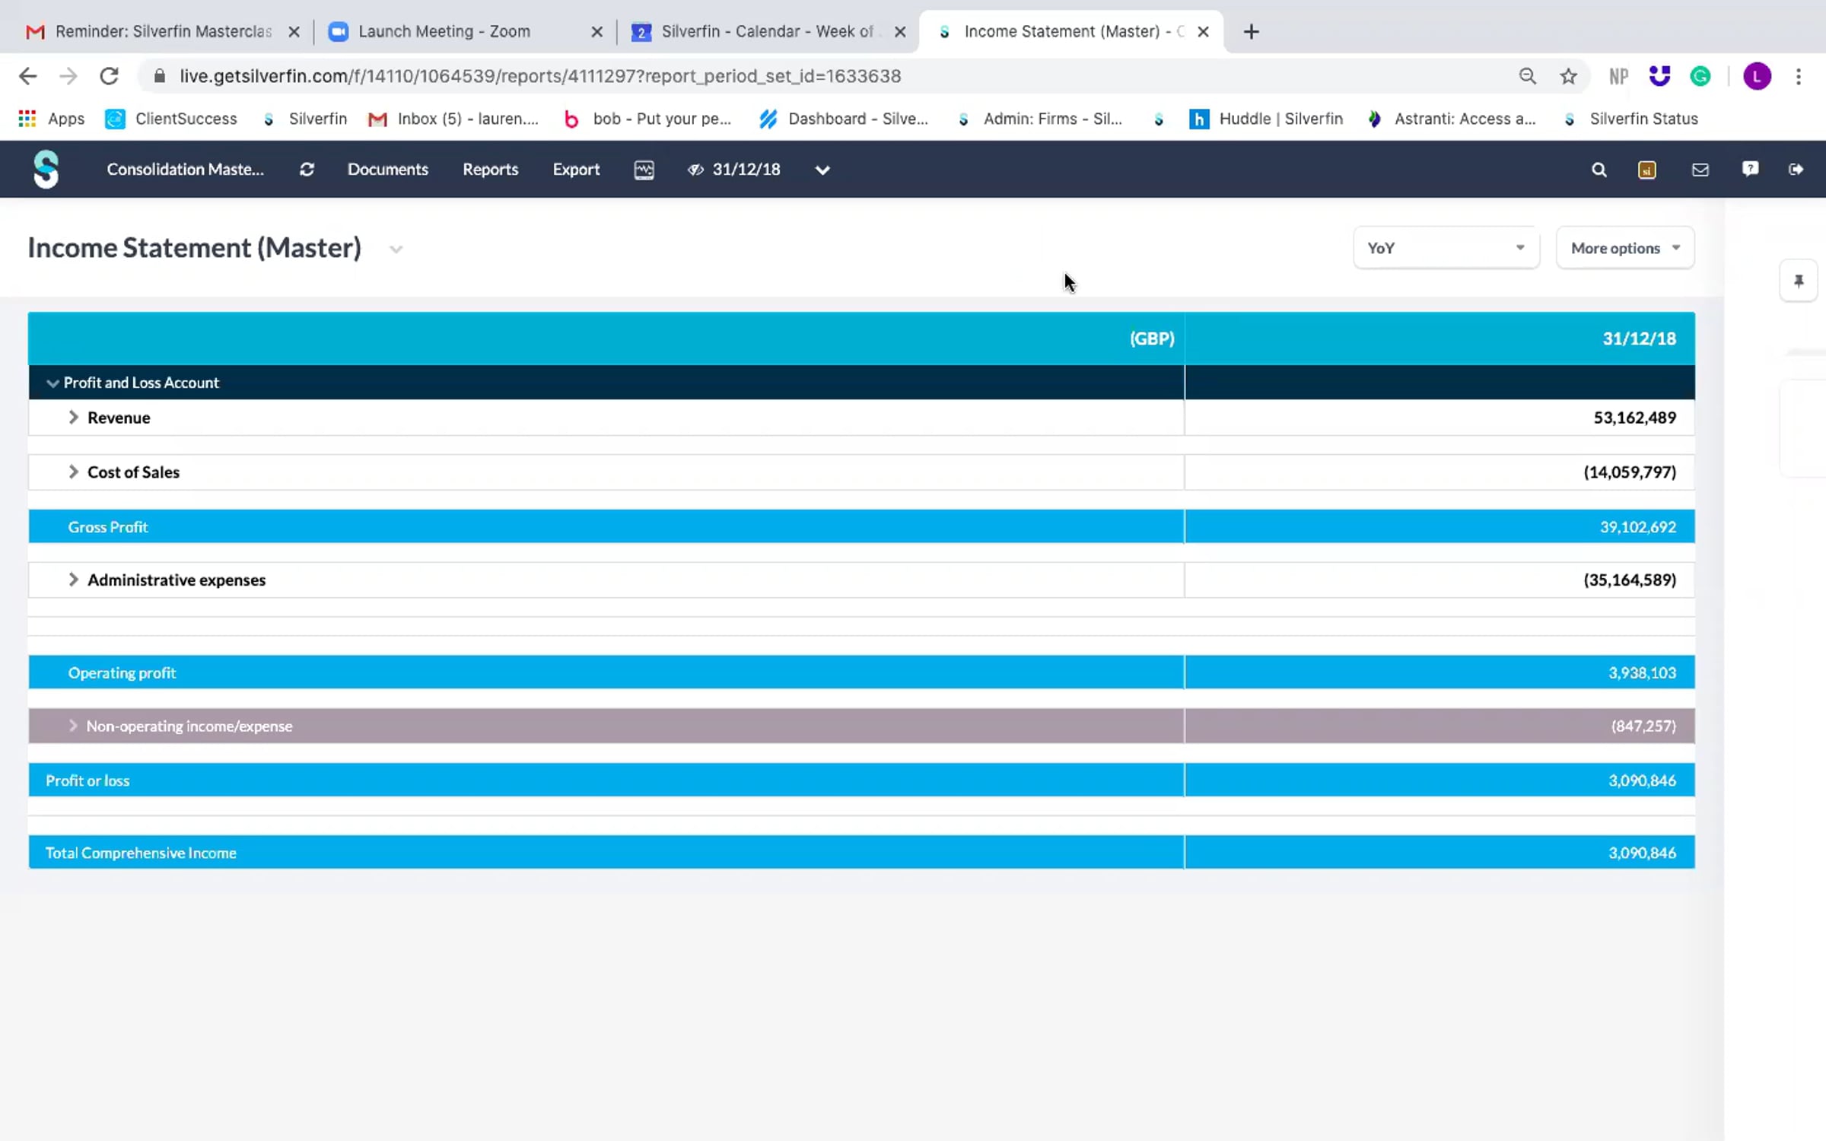Click the logout arrow icon
Image resolution: width=1826 pixels, height=1141 pixels.
tap(1796, 169)
